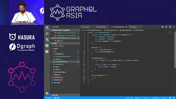Open Query.js in Open Editors list
The image size is (176, 99).
tap(65, 33)
